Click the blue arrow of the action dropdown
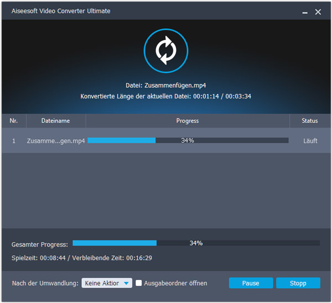Image resolution: width=332 pixels, height=303 pixels. 127,283
